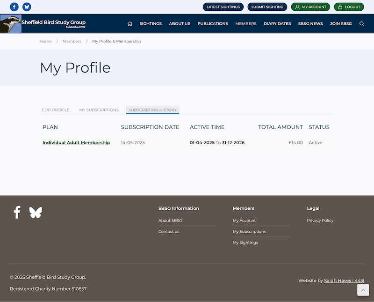Open the Members navigation menu
This screenshot has width=374, height=302.
(245, 24)
